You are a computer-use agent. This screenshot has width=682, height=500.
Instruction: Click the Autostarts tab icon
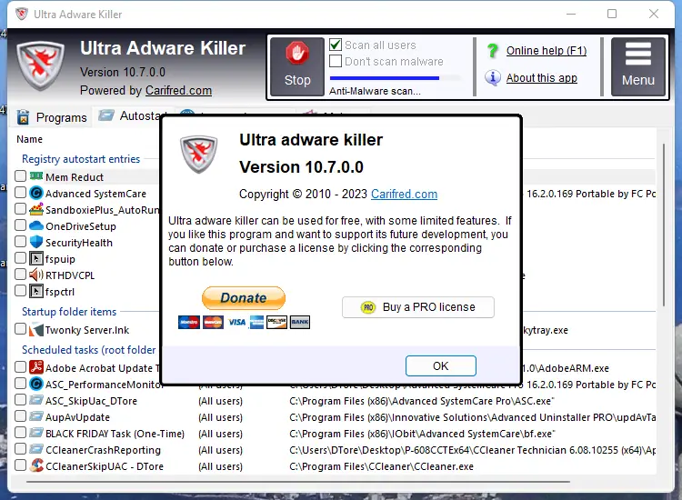pyautogui.click(x=106, y=115)
